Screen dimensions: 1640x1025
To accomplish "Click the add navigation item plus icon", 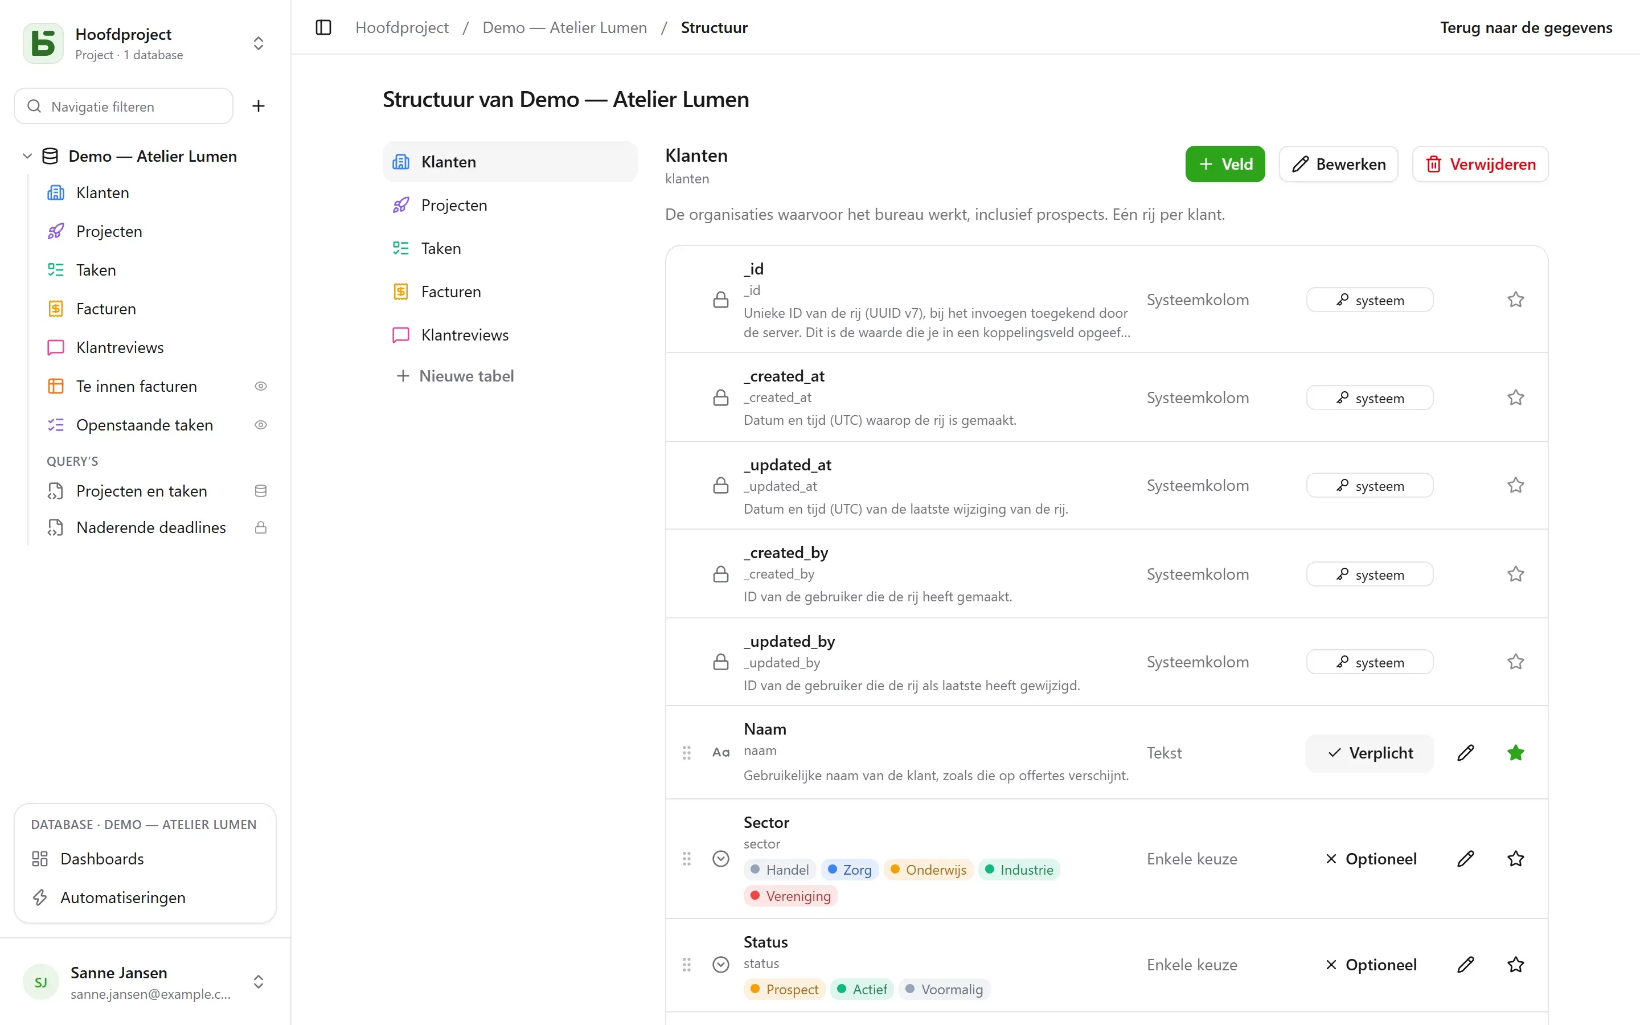I will click(x=258, y=106).
